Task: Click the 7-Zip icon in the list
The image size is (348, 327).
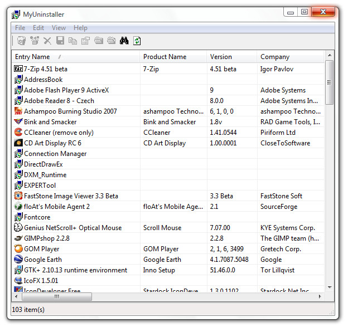Action: (18, 69)
